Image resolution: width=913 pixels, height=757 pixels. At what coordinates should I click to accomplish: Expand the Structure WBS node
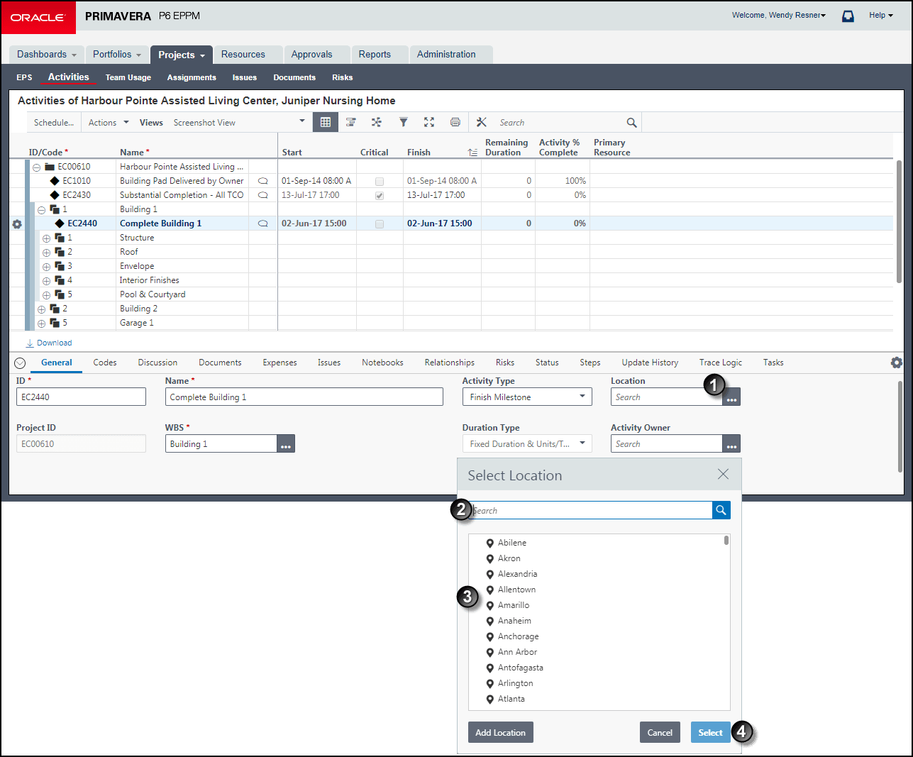pos(46,238)
